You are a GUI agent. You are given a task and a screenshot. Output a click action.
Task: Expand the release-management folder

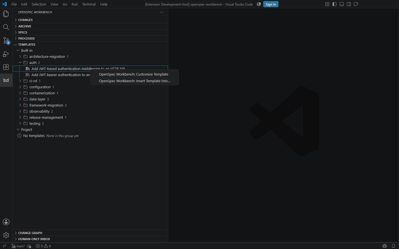90,117
